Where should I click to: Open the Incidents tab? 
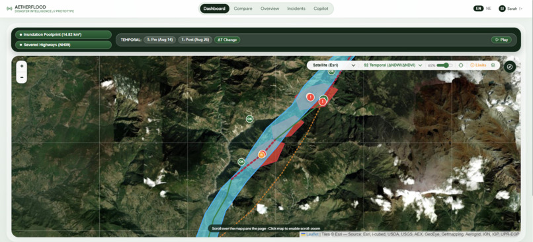pos(296,9)
